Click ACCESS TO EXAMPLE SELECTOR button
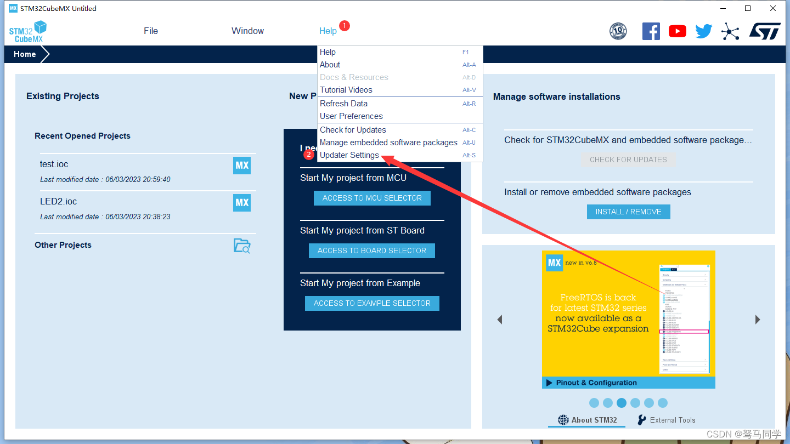This screenshot has width=790, height=444. click(x=372, y=303)
